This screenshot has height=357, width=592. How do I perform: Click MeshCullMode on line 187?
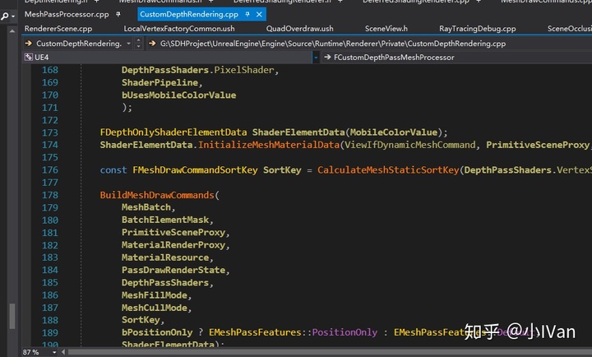point(154,308)
